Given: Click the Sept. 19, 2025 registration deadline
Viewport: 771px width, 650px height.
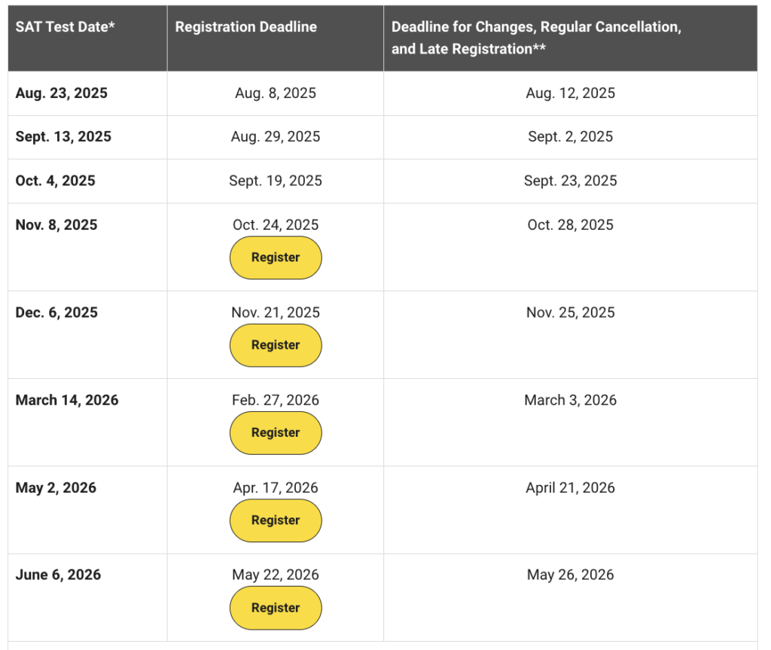Looking at the screenshot, I should (275, 181).
